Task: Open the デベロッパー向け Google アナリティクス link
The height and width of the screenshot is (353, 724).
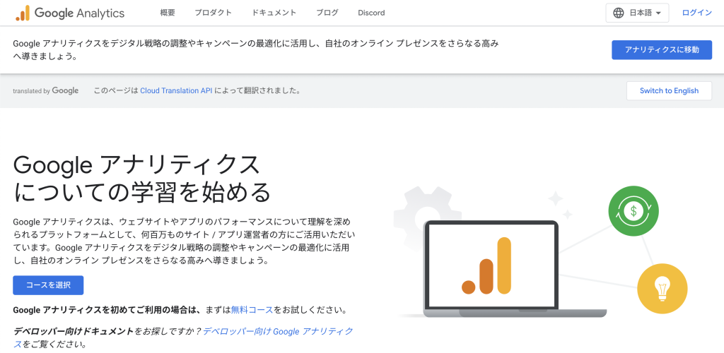Action: point(277,330)
